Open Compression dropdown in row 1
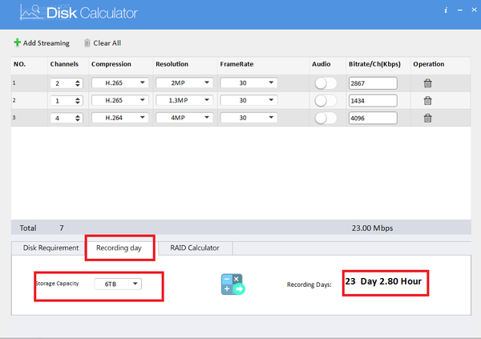Viewport: 481px width, 339px height. pyautogui.click(x=120, y=83)
